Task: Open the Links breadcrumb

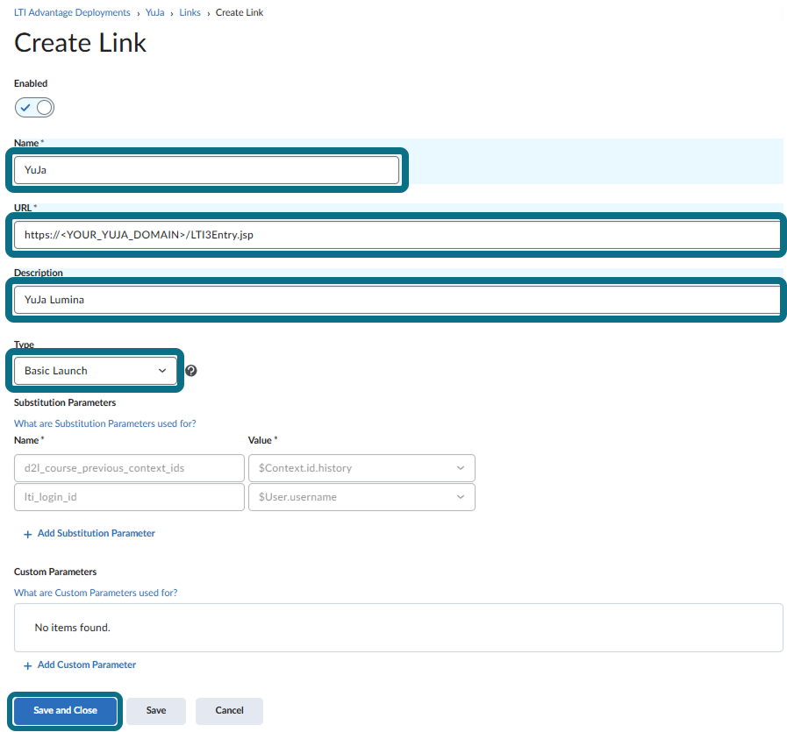Action: [x=190, y=12]
